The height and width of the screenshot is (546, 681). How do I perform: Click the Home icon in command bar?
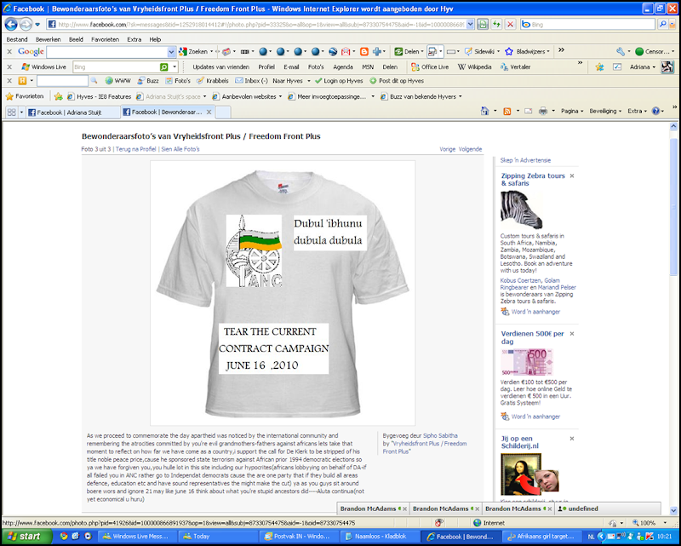tap(484, 112)
